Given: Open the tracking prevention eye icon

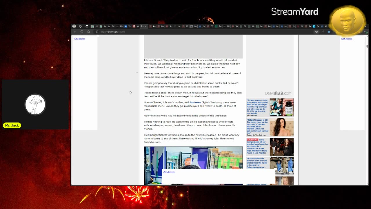Looking at the screenshot, I should [x=317, y=32].
